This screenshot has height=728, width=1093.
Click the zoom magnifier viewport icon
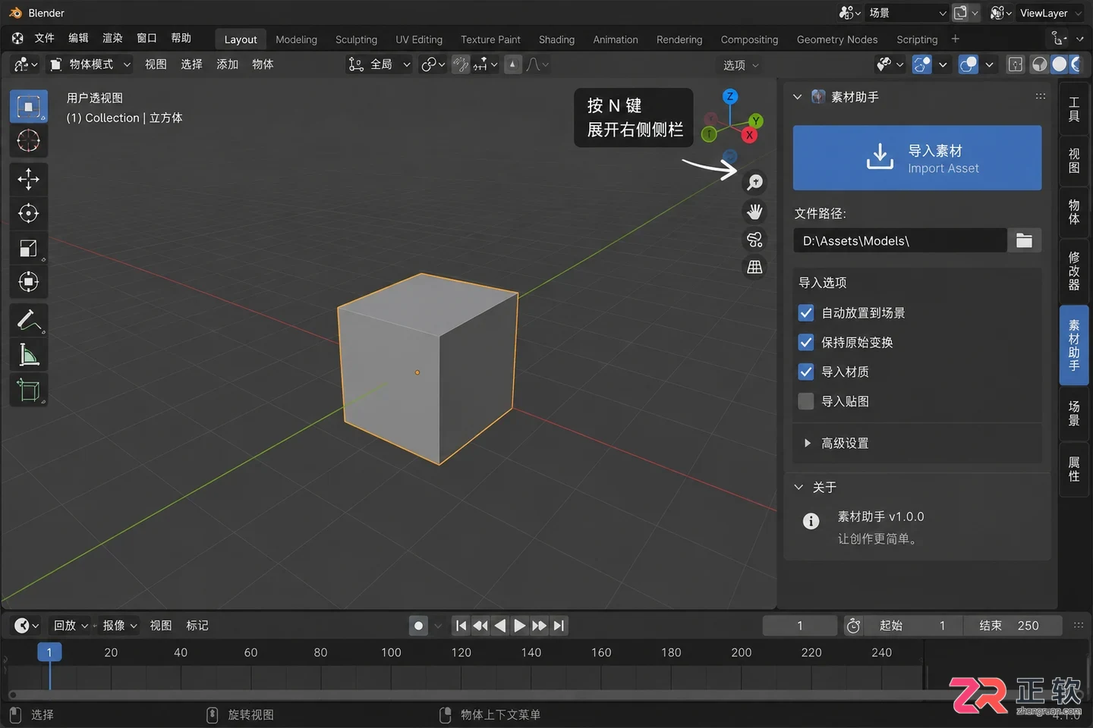coord(754,183)
